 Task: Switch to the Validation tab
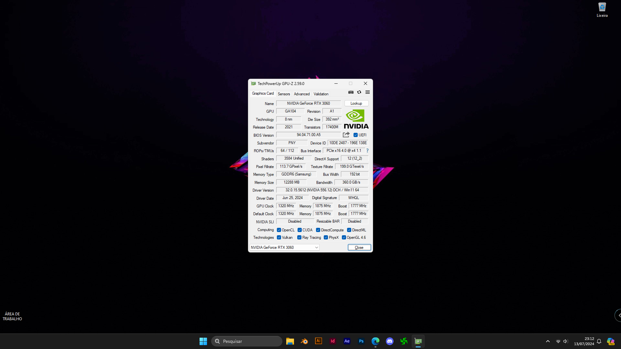tap(321, 94)
